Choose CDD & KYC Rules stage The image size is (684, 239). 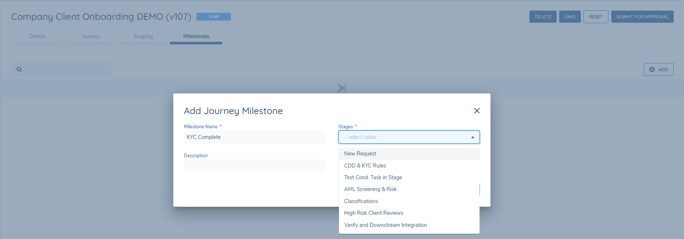[365, 166]
